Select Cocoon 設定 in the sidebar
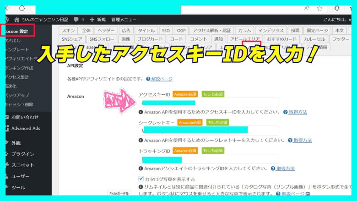This screenshot has width=357, height=201. (x=17, y=31)
